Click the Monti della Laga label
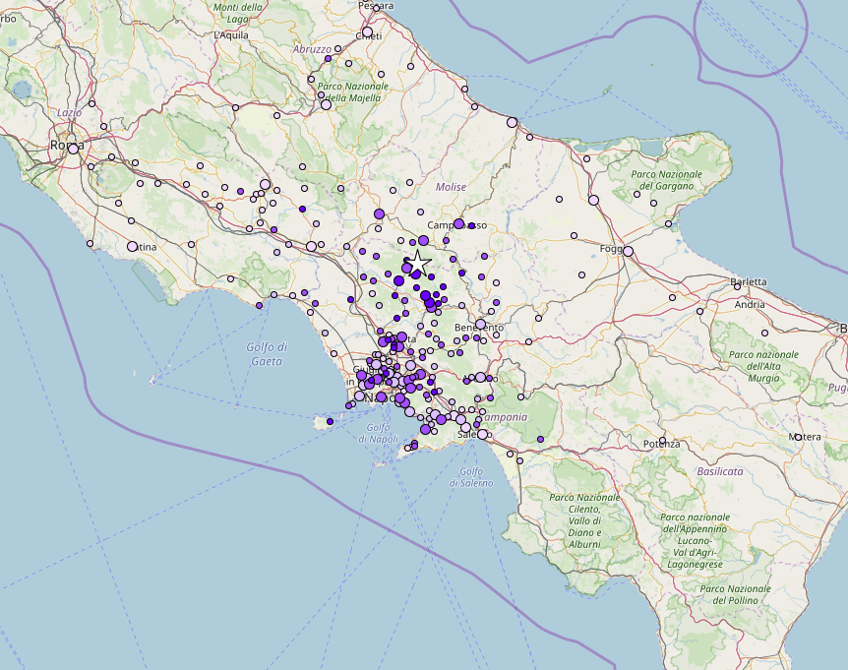The width and height of the screenshot is (848, 670). 238,14
